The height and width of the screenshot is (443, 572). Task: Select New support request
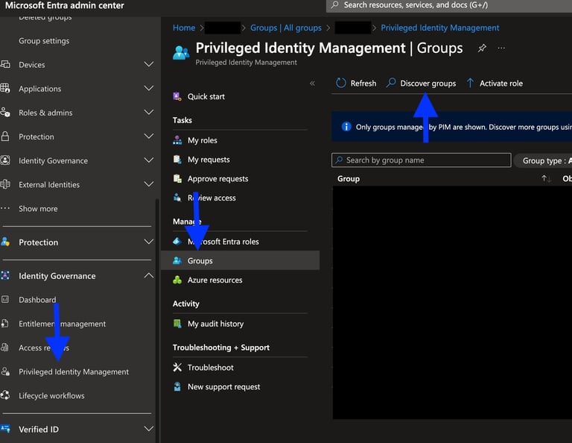click(224, 387)
